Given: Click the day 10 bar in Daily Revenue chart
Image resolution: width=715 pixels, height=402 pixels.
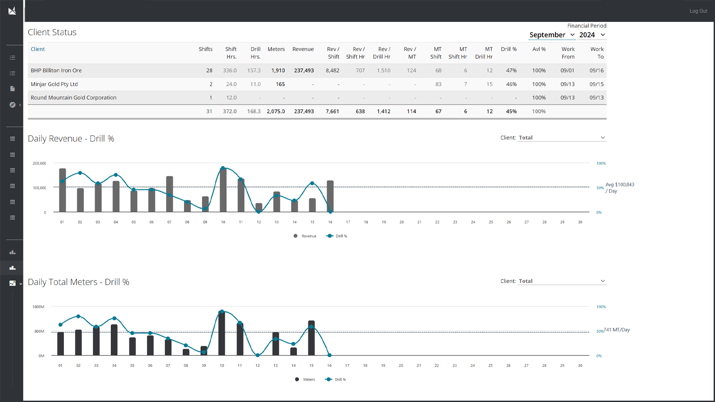Looking at the screenshot, I should pos(223,191).
